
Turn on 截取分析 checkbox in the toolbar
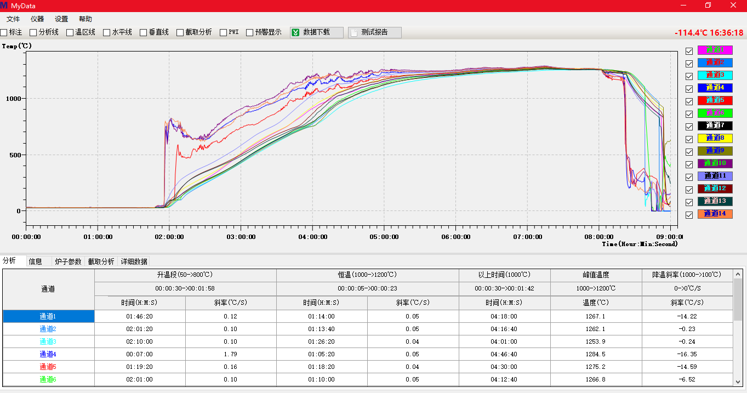180,32
